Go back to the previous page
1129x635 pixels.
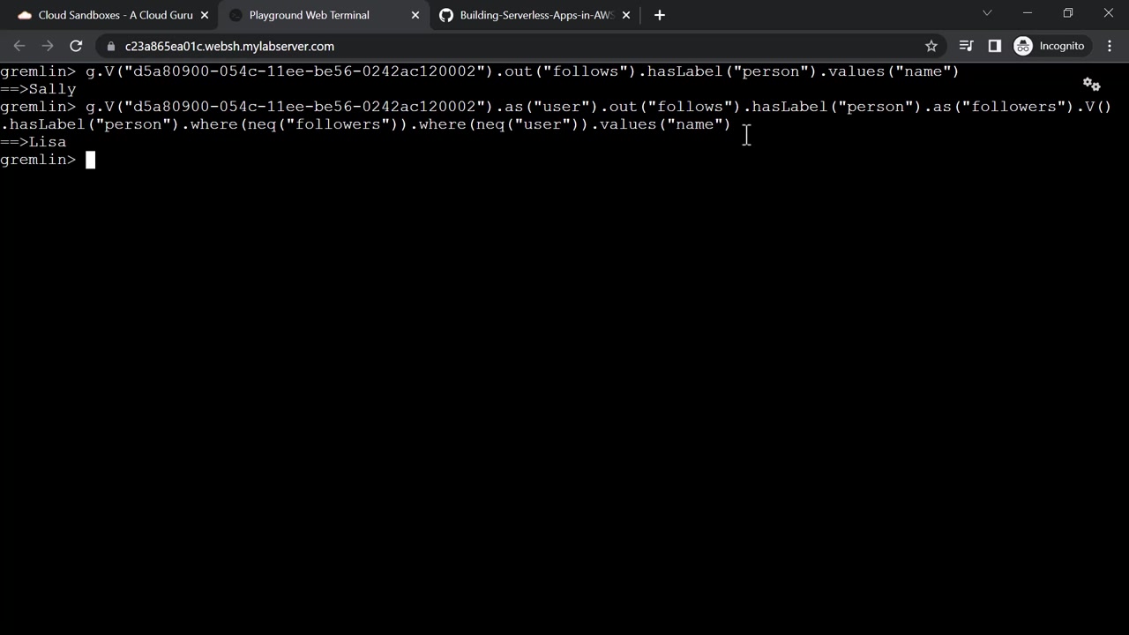tap(19, 46)
